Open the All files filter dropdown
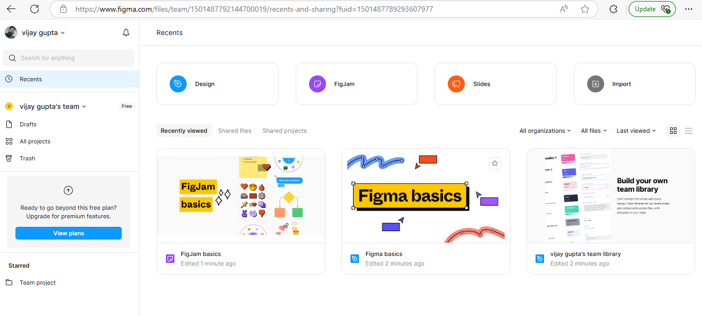702x316 pixels. (594, 131)
